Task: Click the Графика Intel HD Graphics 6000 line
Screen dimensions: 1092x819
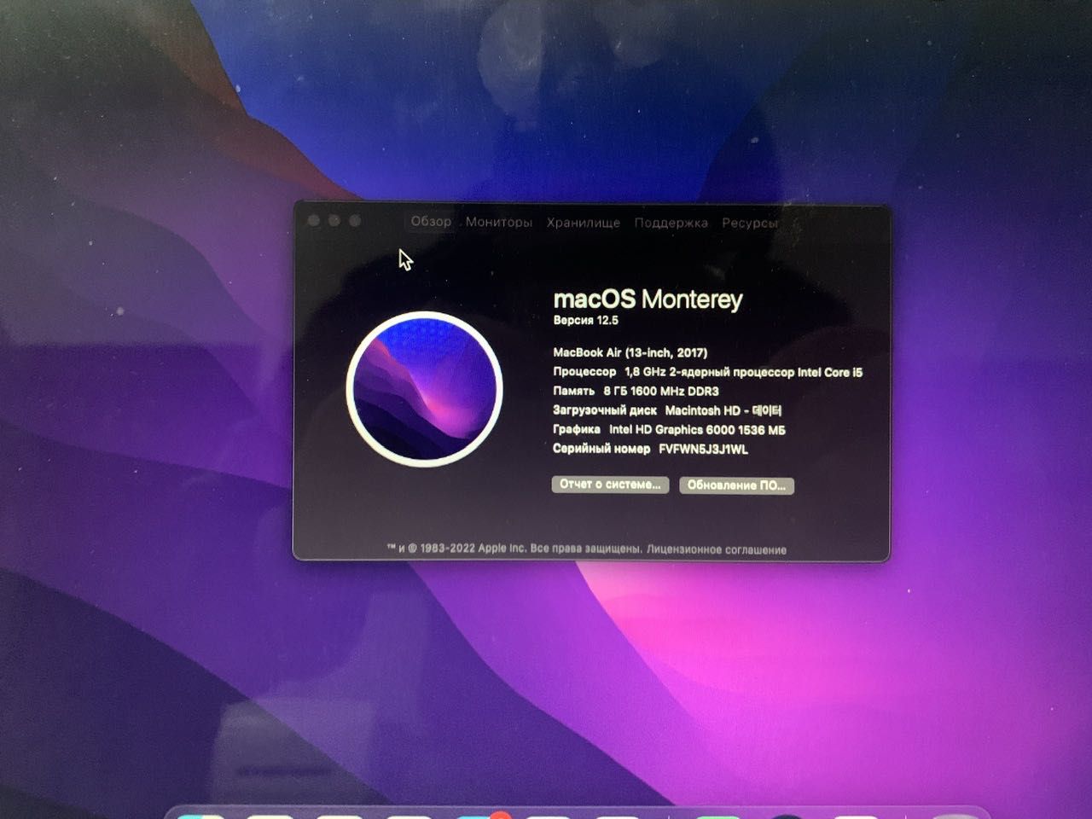Action: click(670, 430)
